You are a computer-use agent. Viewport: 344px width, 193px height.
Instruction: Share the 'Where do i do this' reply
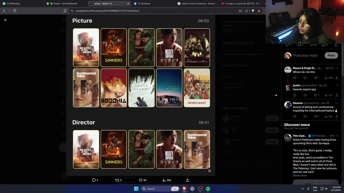pyautogui.click(x=336, y=78)
